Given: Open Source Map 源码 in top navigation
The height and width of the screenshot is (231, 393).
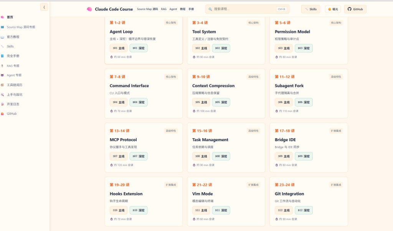Looking at the screenshot, I should pos(147,9).
